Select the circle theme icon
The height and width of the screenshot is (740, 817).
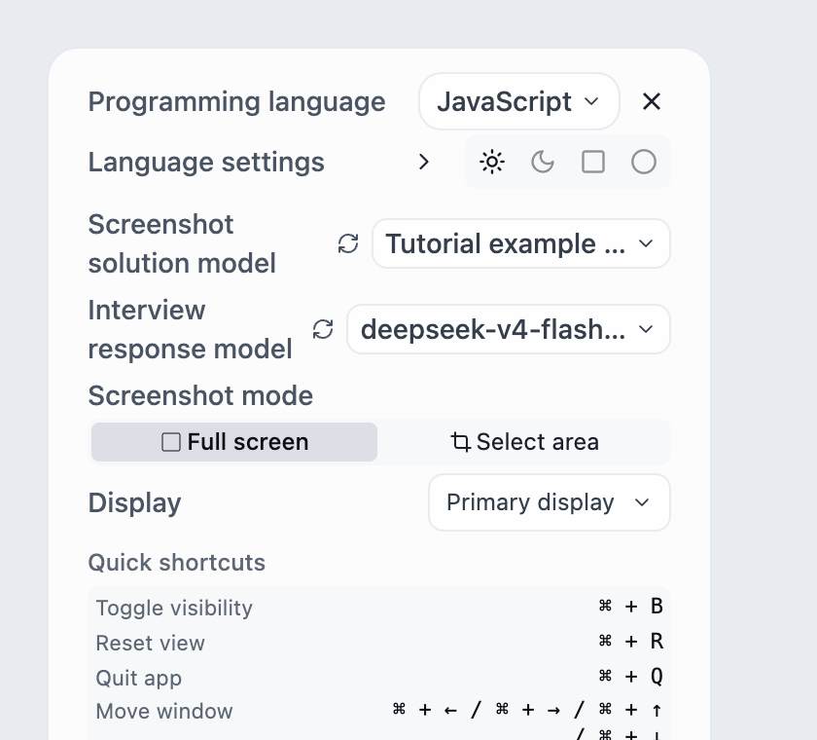(x=644, y=162)
